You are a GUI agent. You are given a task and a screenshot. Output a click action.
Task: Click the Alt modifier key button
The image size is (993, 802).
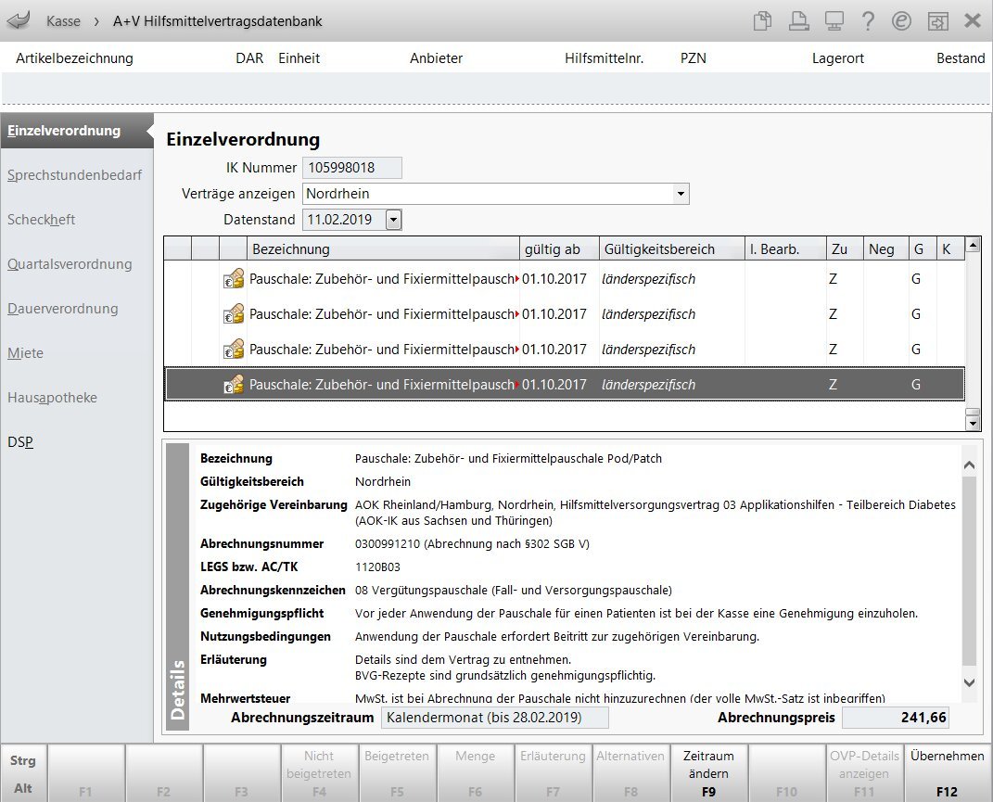[23, 788]
